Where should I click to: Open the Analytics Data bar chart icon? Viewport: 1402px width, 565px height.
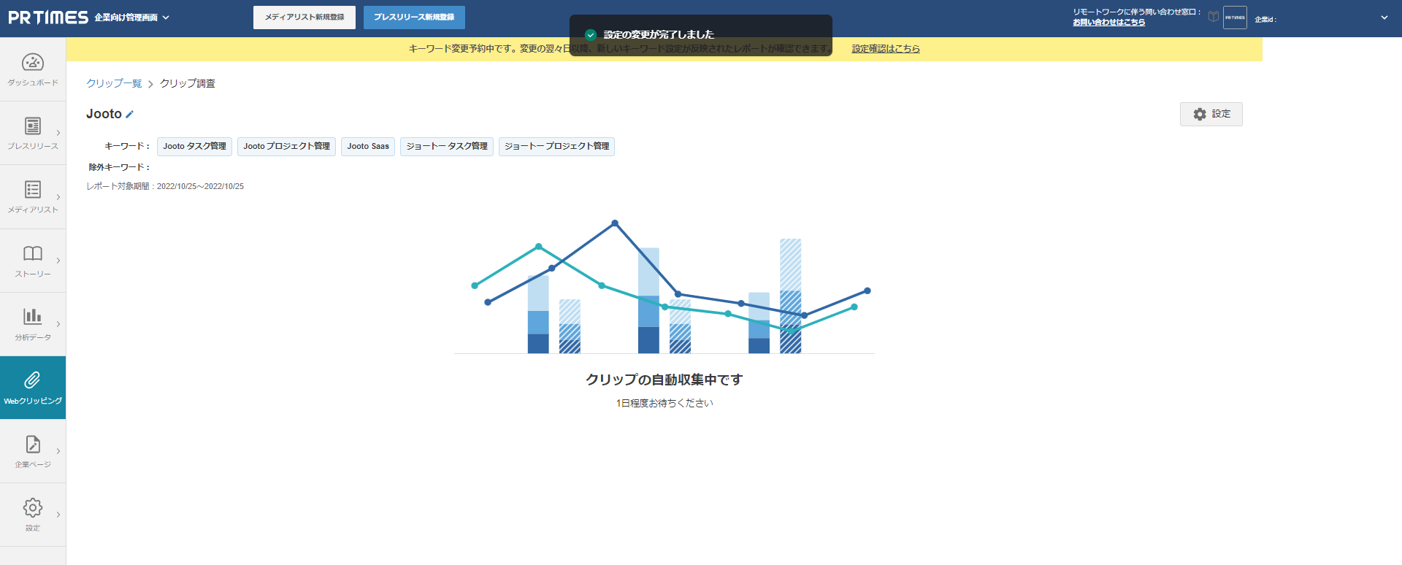click(33, 316)
